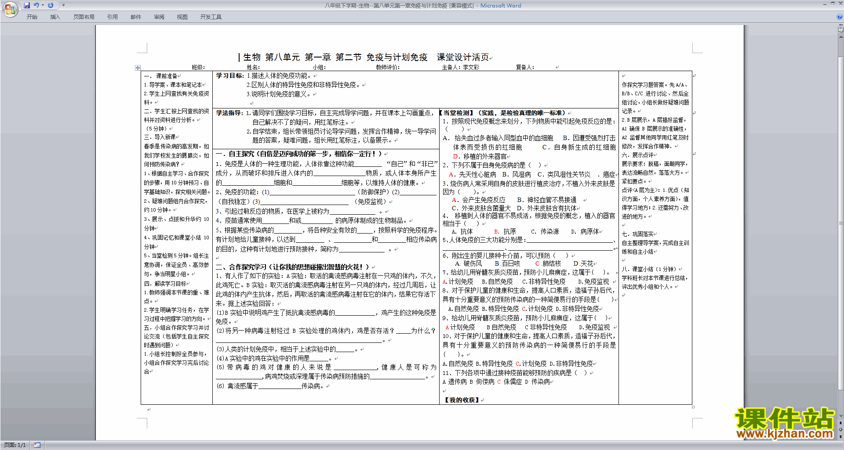Screen dimensions: 844x450
Task: Restore down the Word window
Action: click(833, 4)
